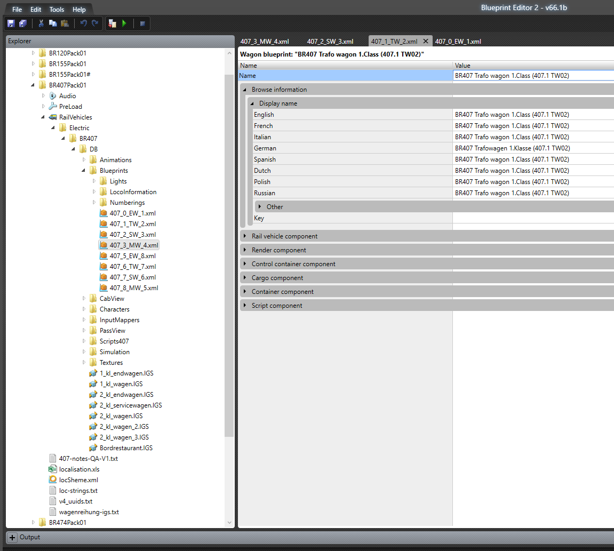
Task: Expand the CabView folder in Explorer
Action: (84, 299)
